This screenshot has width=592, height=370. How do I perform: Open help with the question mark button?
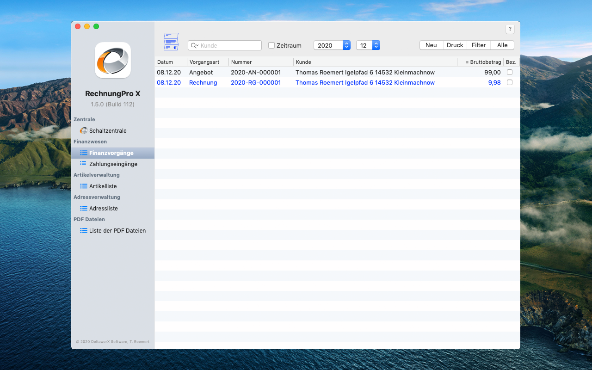[x=510, y=29]
